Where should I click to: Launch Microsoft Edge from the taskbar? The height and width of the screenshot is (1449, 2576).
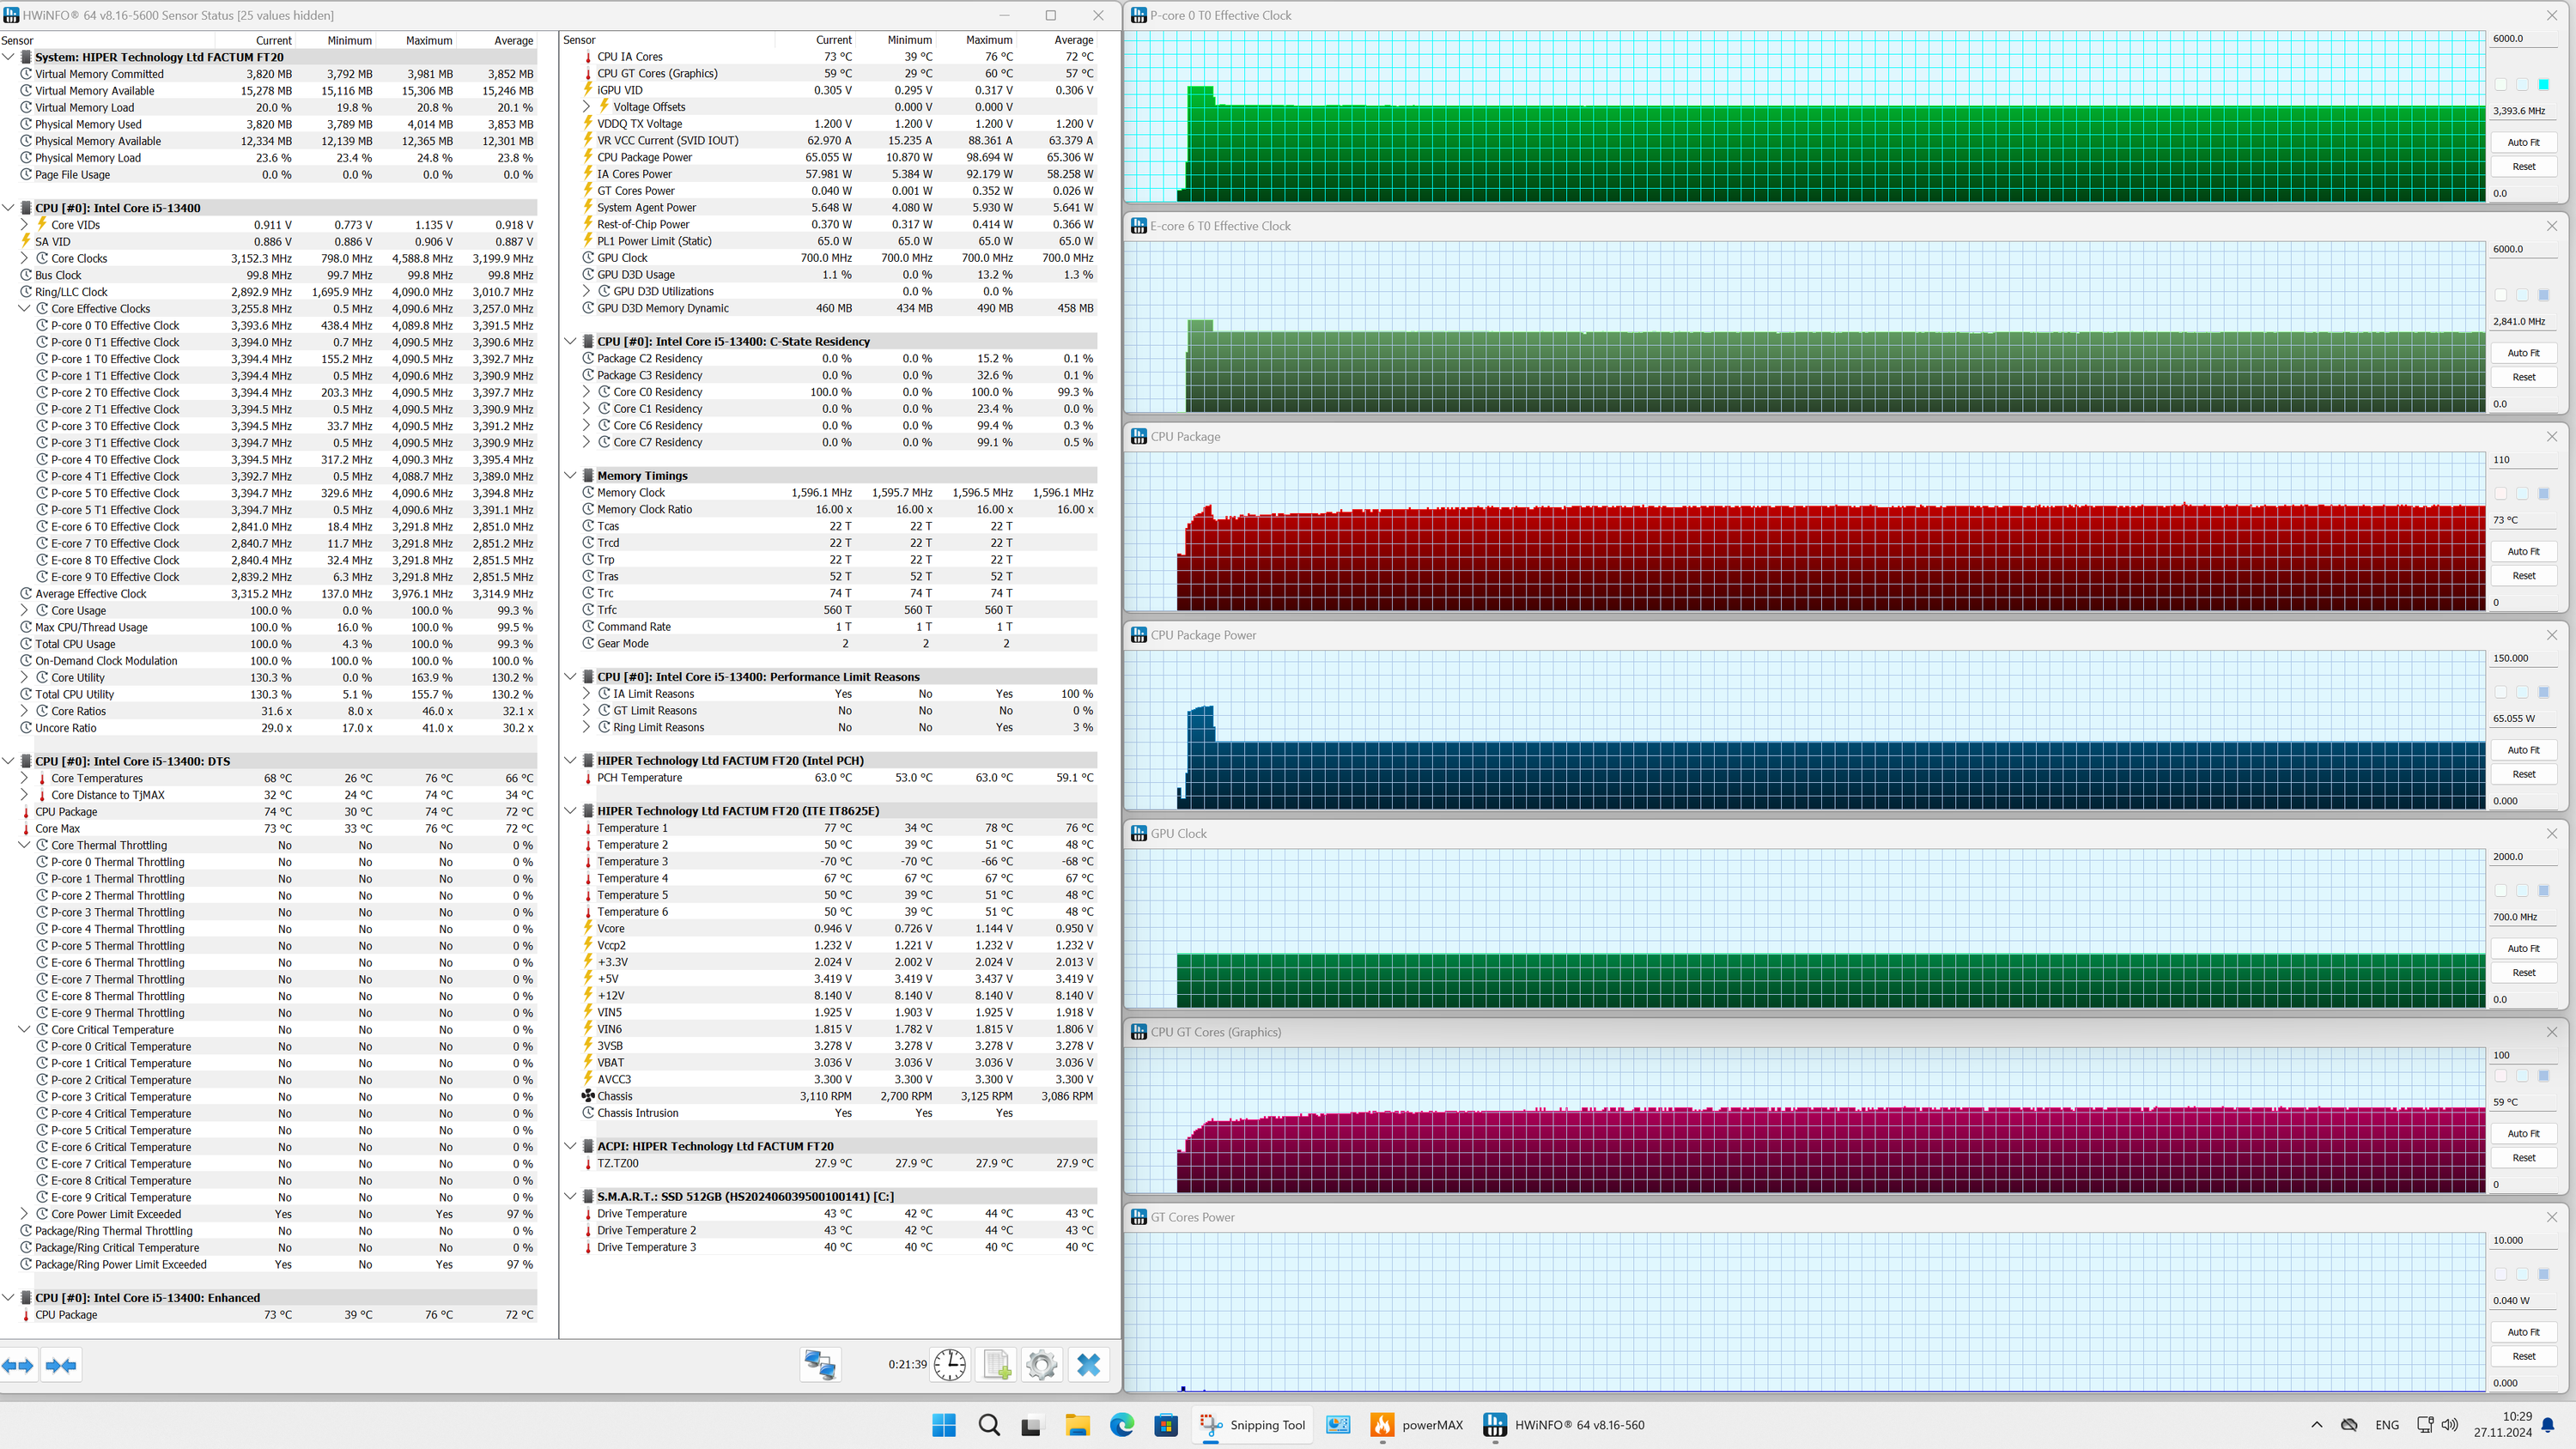[x=1121, y=1425]
